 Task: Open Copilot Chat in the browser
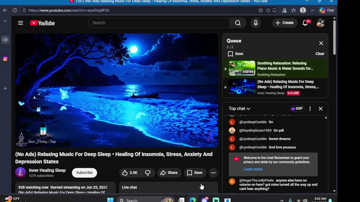tap(327, 10)
